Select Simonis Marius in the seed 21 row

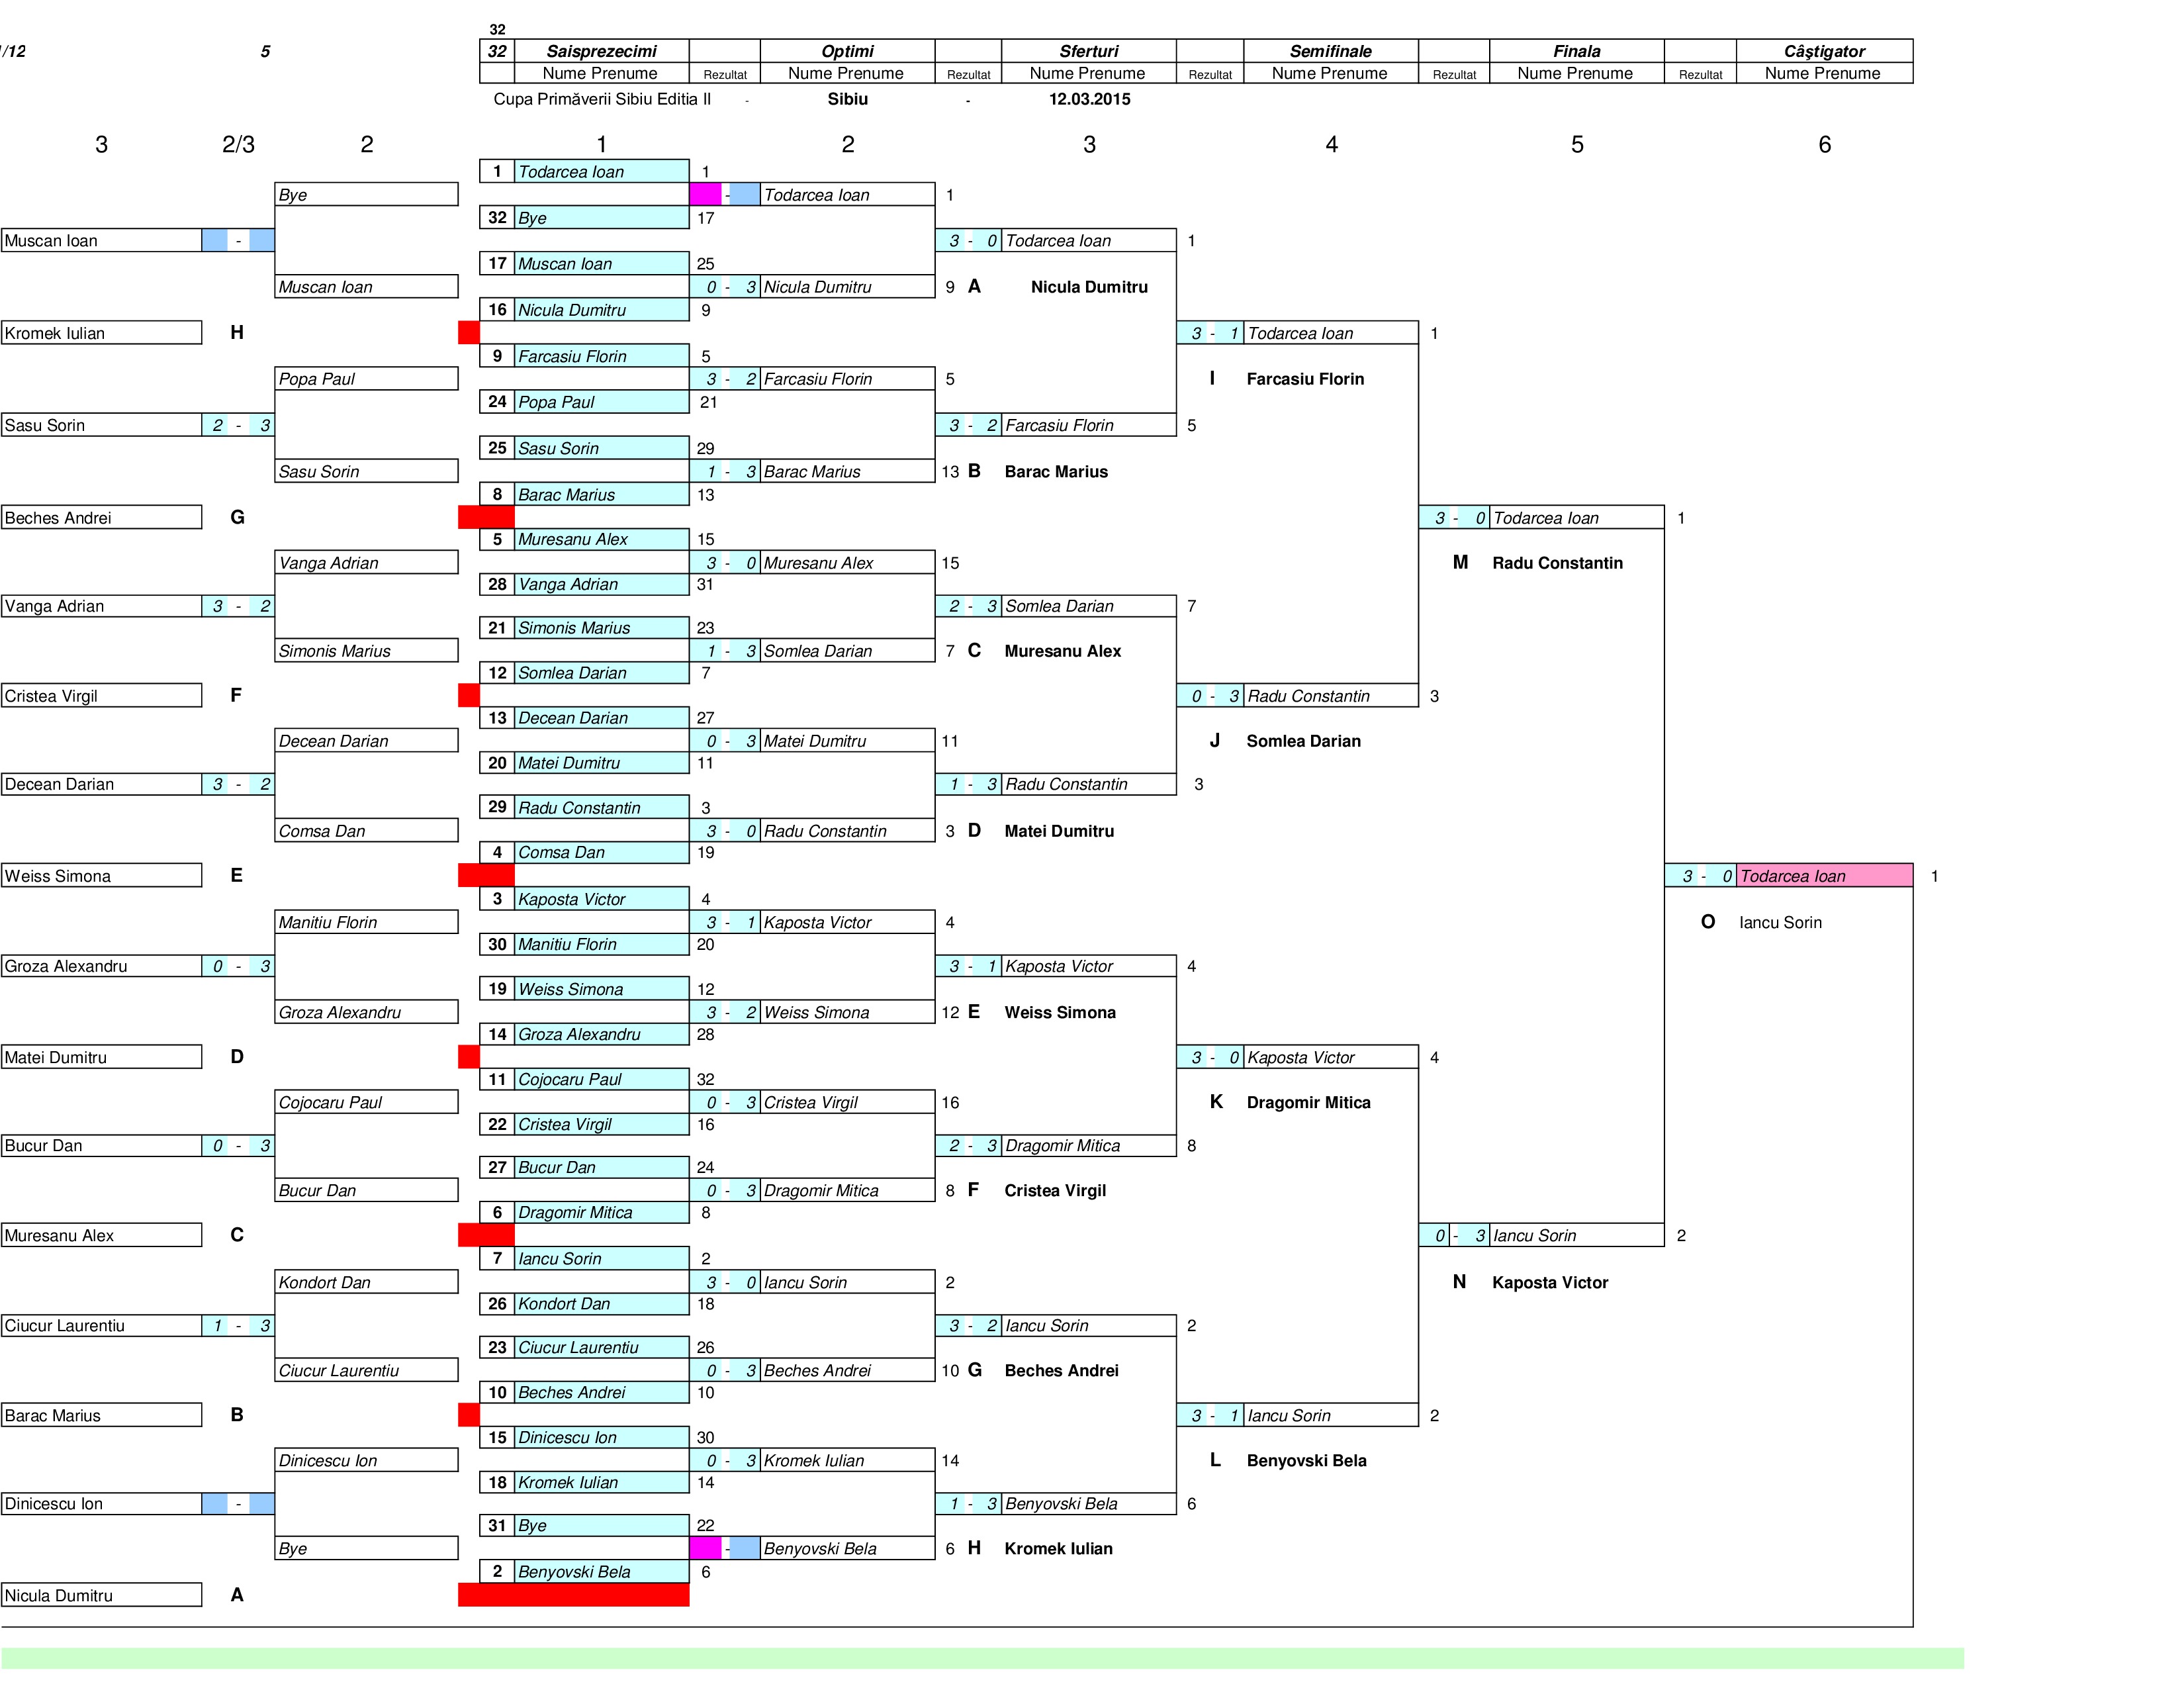(x=601, y=628)
